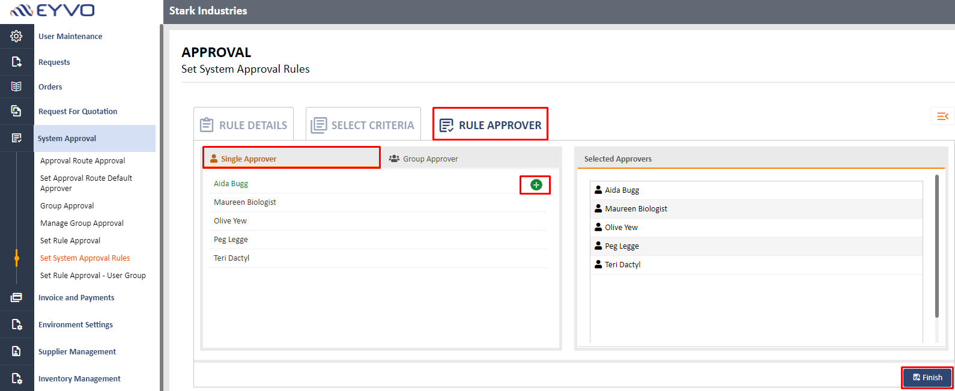Select Maureen Biologist in single approver list
Viewport: 955px width, 391px height.
(x=245, y=202)
